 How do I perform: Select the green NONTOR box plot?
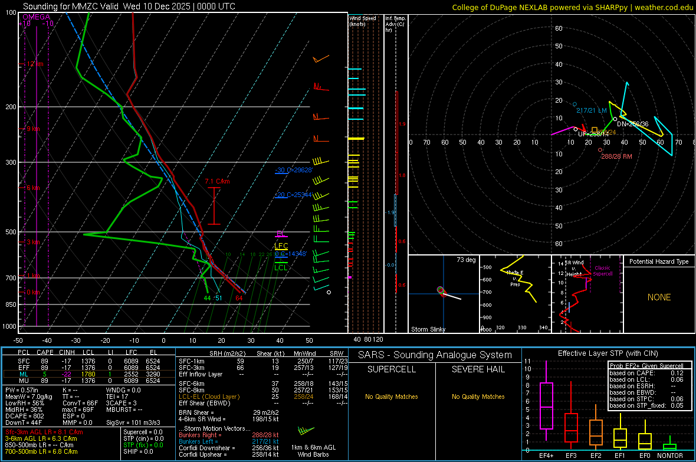pos(670,444)
